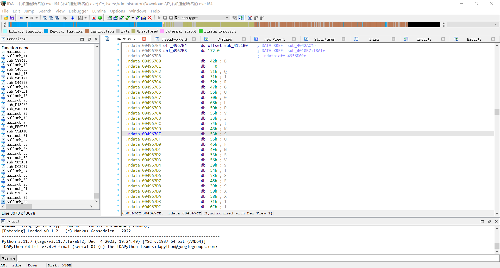Click the red X undefine icon
Viewport: 500px width, 268px height.
pos(149,18)
